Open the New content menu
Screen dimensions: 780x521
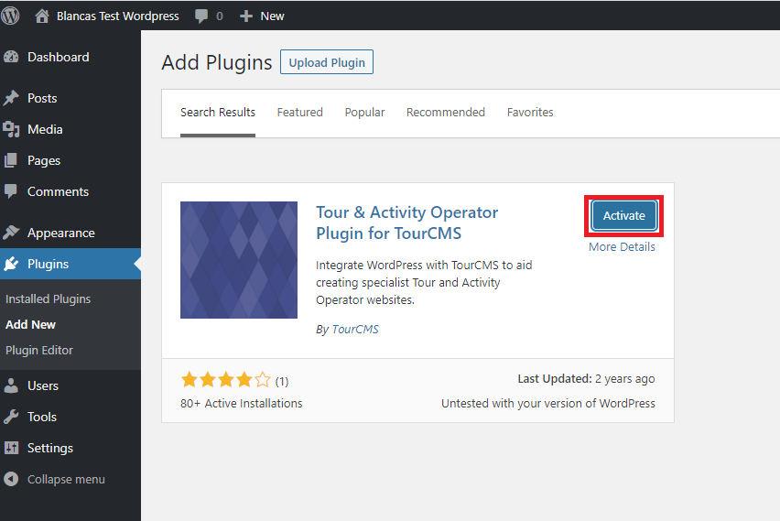272,16
